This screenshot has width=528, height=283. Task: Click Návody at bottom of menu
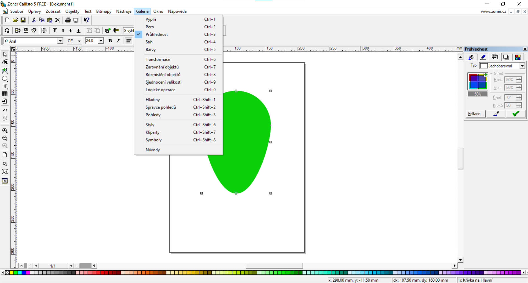(178, 150)
